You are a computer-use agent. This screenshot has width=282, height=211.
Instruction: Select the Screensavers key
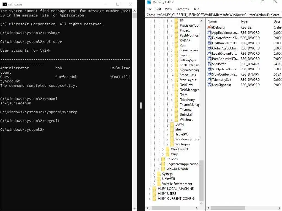click(189, 50)
